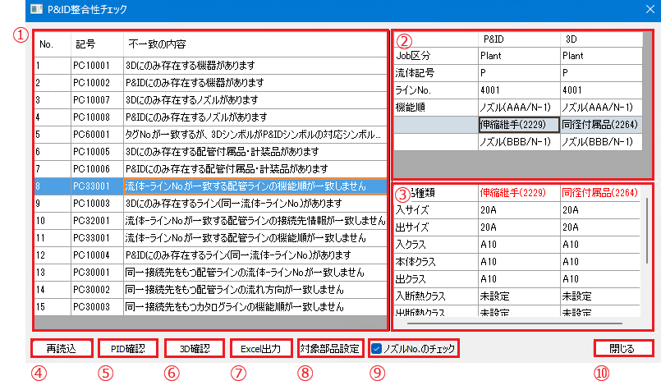The image size is (661, 390).
Task: Close the dialog with the X button
Action: [x=646, y=10]
